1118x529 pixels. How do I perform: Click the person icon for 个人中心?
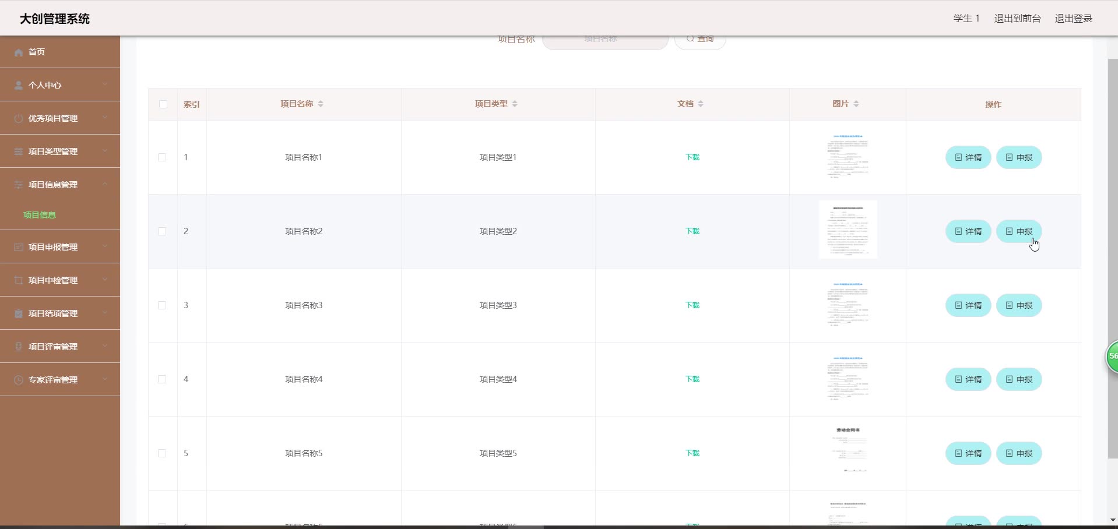[x=19, y=86]
